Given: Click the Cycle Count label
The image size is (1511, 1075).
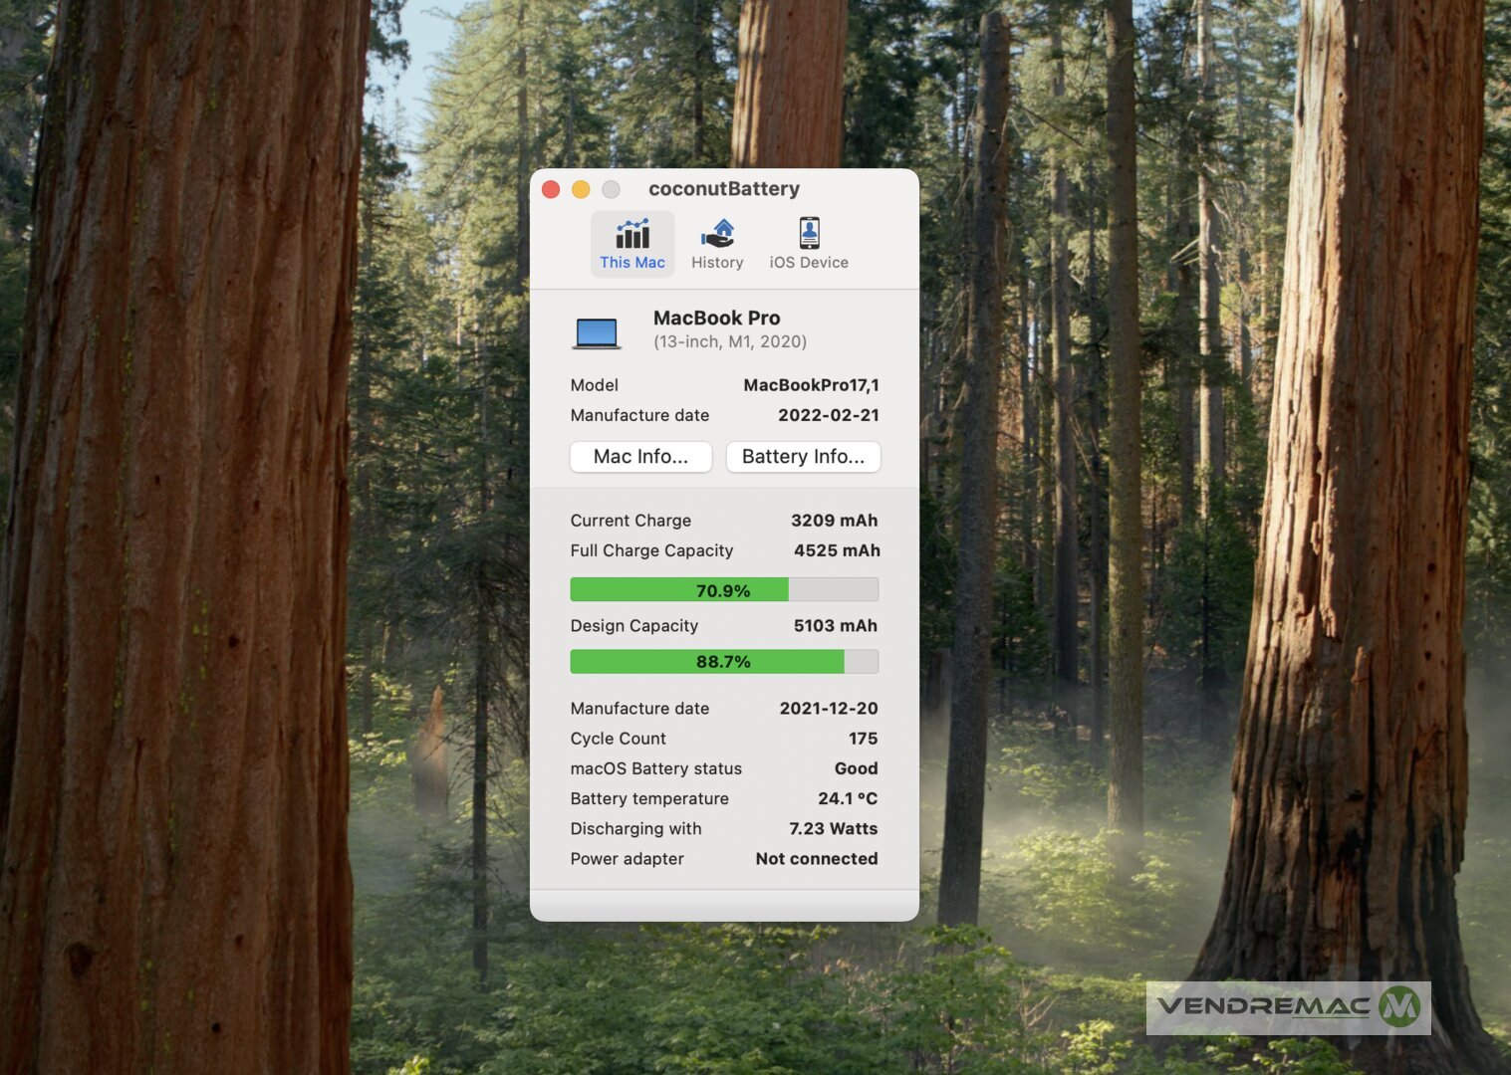Looking at the screenshot, I should [x=619, y=739].
